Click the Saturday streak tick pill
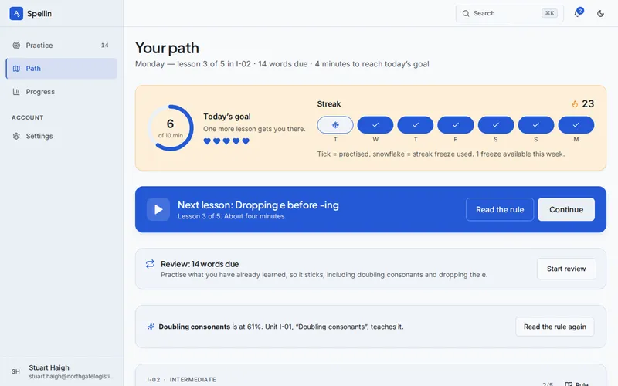The width and height of the screenshot is (618, 386). (x=496, y=125)
